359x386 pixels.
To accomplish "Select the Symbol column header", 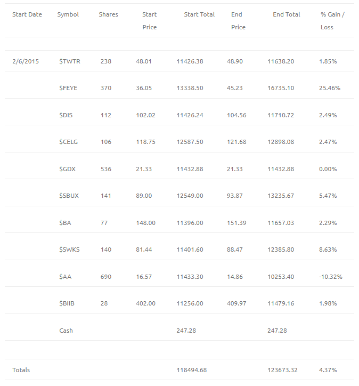I will pyautogui.click(x=68, y=14).
